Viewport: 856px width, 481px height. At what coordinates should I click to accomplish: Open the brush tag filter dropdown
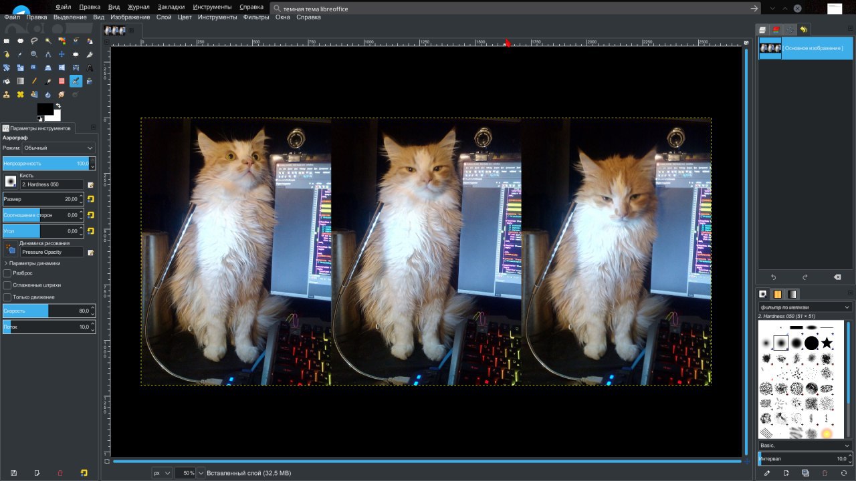pos(805,307)
